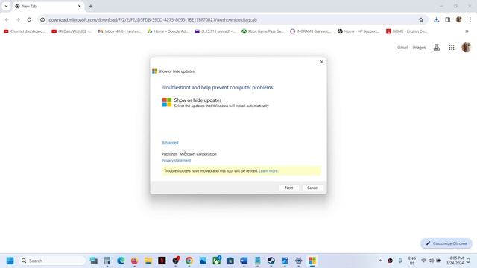Screen dimensions: 477x268
Task: Open Xbox app from taskbar
Action: (x=217, y=261)
